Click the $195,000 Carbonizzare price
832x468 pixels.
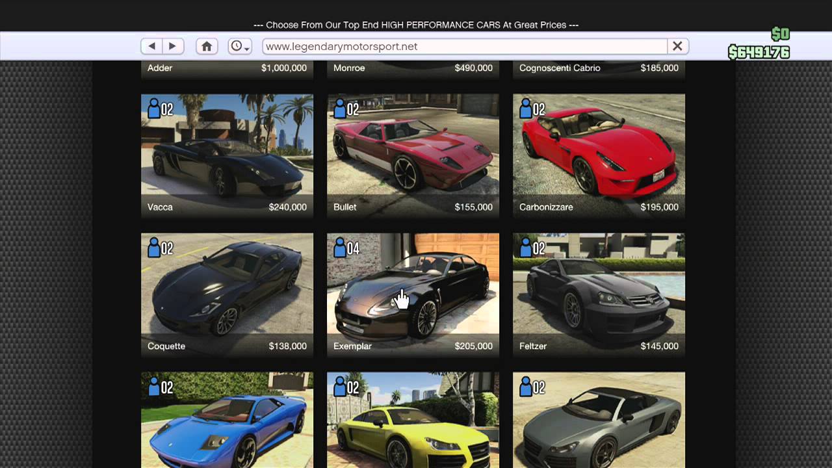click(x=660, y=207)
